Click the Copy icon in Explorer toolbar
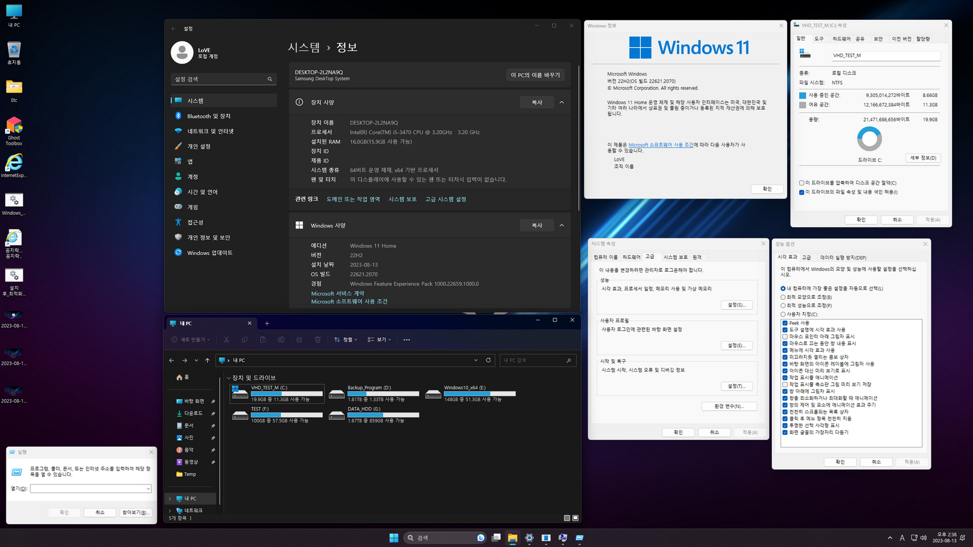The image size is (973, 547). pyautogui.click(x=244, y=340)
